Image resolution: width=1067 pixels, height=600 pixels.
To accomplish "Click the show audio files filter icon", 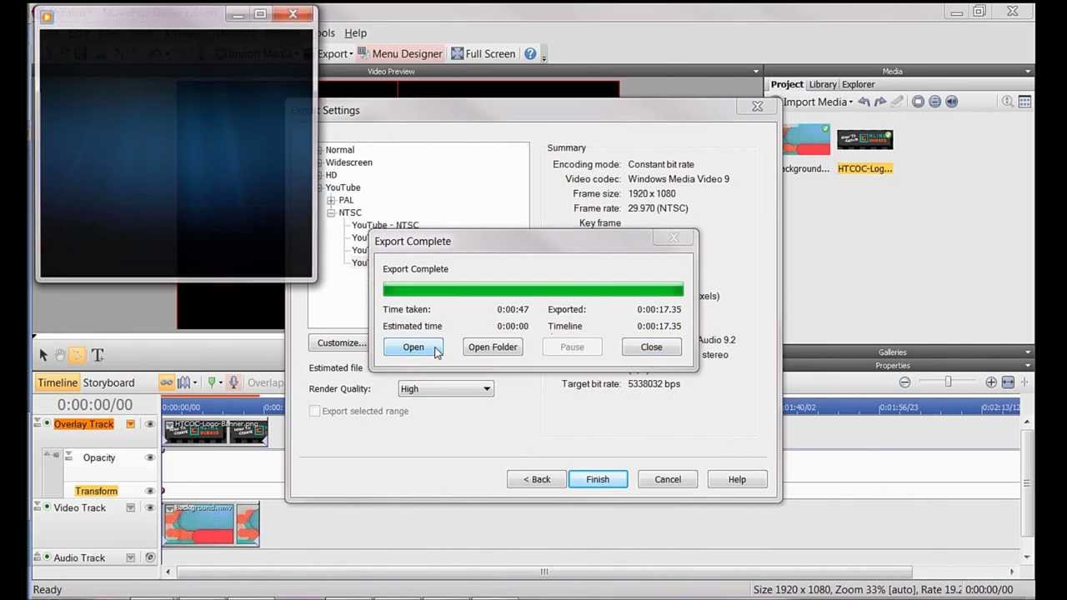I will click(x=951, y=102).
